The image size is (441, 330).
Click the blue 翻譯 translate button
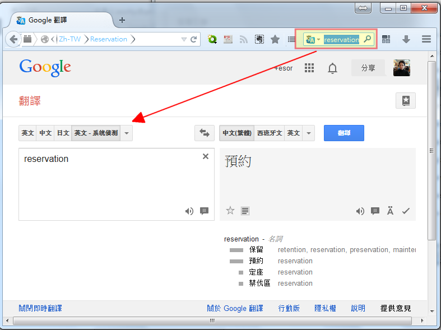pos(343,133)
